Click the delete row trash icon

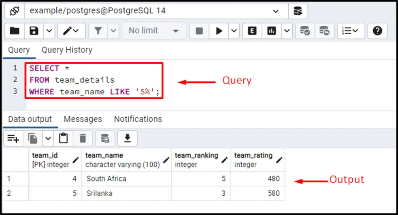[83, 138]
